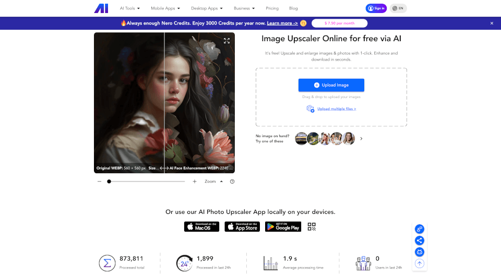Open the Mobile Apps dropdown
The image size is (501, 277).
165,8
